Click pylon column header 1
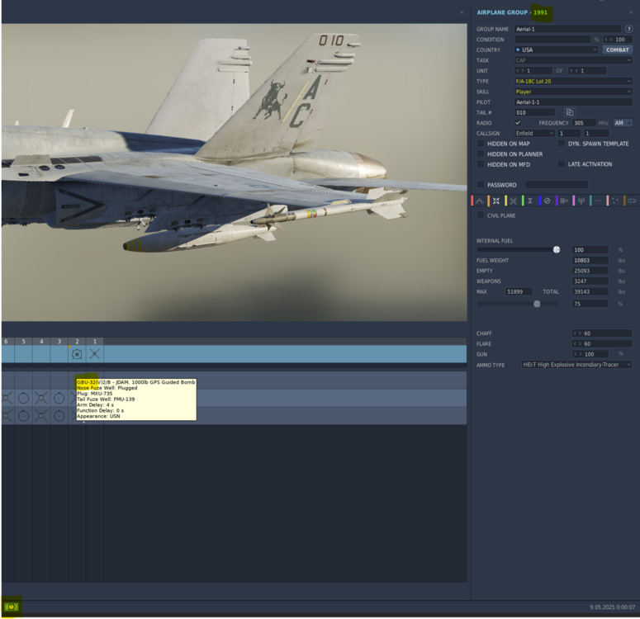 pos(95,342)
